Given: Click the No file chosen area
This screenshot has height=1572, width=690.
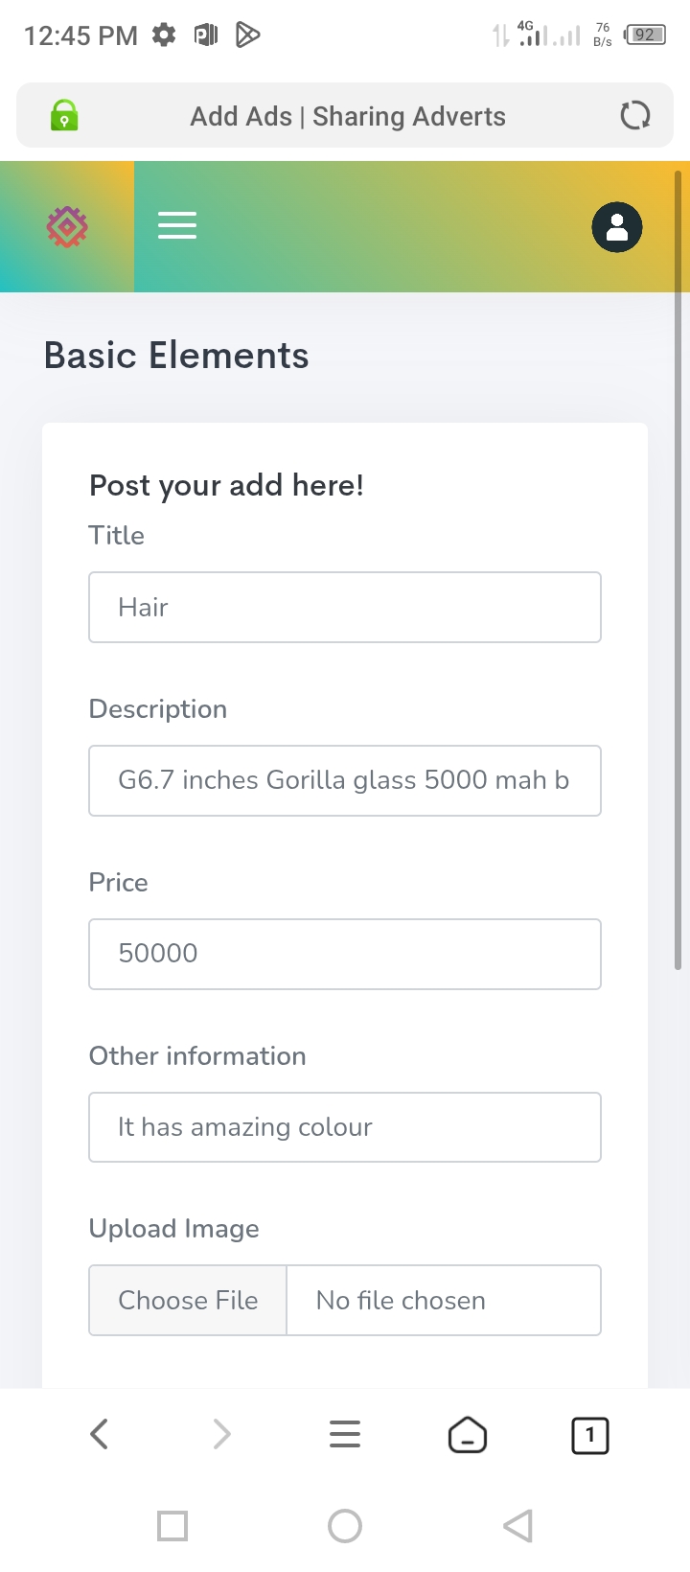Looking at the screenshot, I should pyautogui.click(x=444, y=1301).
